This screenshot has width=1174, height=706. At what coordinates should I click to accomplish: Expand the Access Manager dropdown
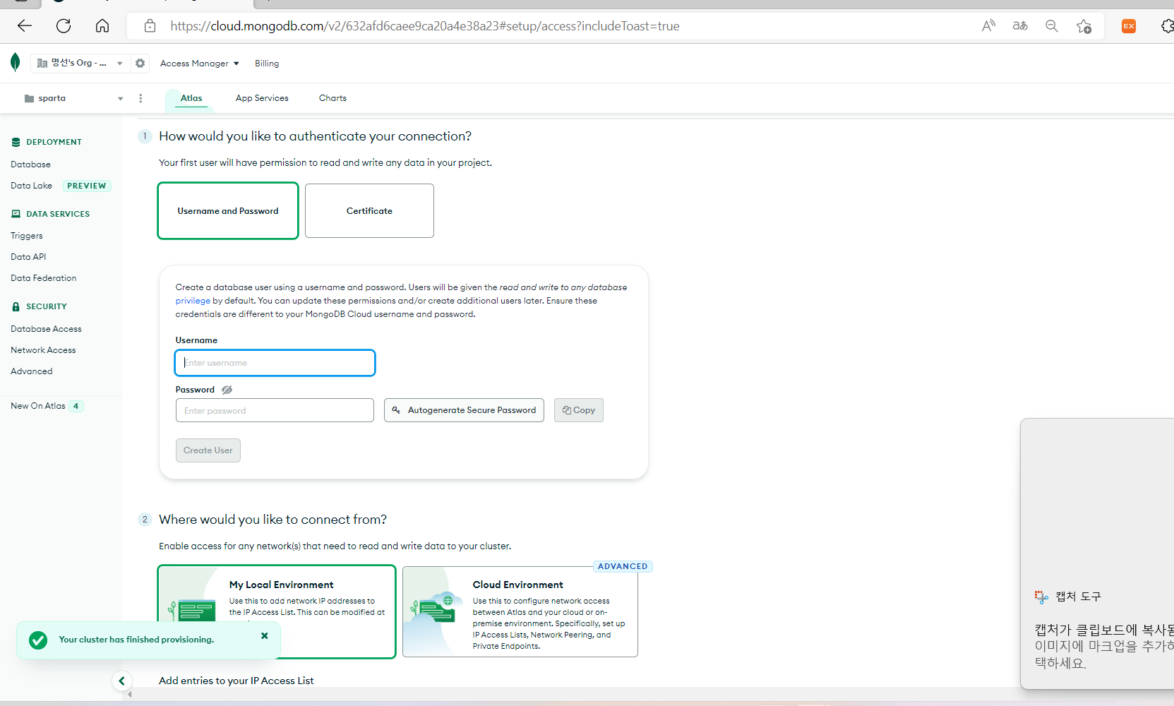tap(200, 64)
